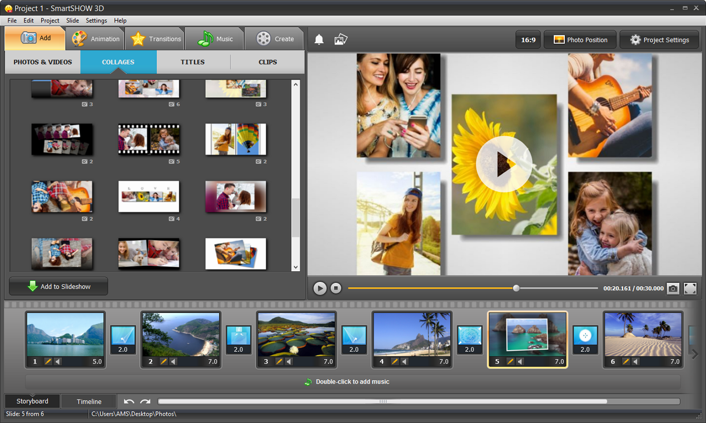Image resolution: width=706 pixels, height=423 pixels.
Task: Move the preview playback slider
Action: click(x=516, y=288)
